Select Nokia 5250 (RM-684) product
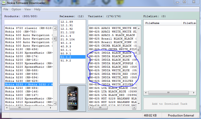Screen dimensions: 201x119 tap(29, 88)
